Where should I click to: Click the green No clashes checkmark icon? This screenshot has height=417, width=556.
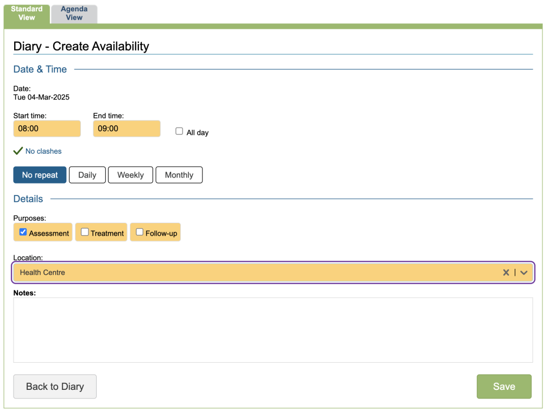(x=18, y=151)
